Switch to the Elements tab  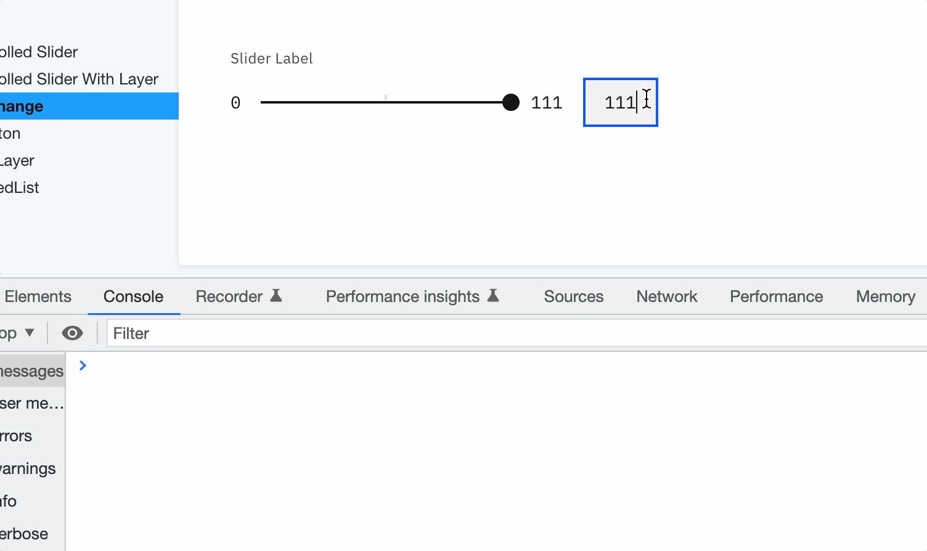point(38,296)
